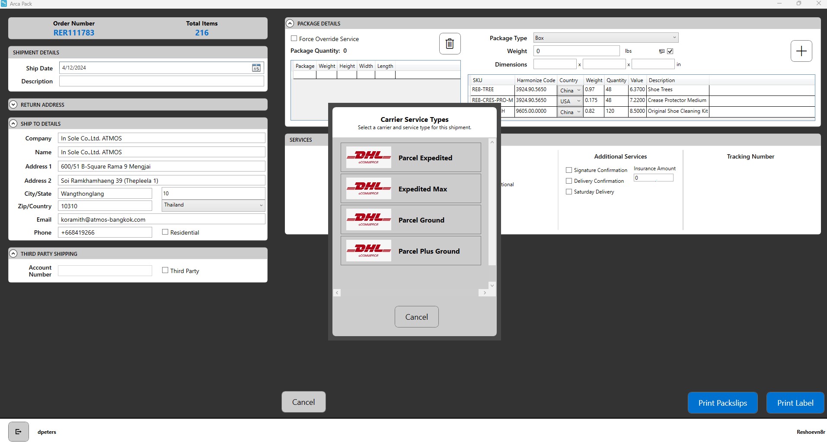Collapse the Ship To Details section
Viewport: 827px width, 442px height.
13,124
